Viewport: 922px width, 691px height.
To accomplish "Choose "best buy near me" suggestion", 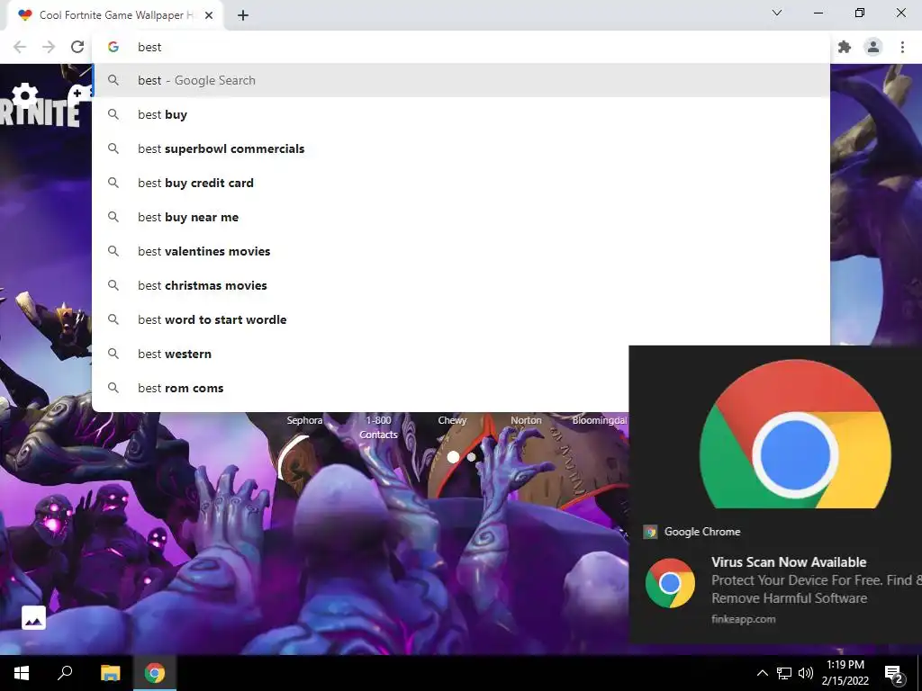I will (461, 217).
